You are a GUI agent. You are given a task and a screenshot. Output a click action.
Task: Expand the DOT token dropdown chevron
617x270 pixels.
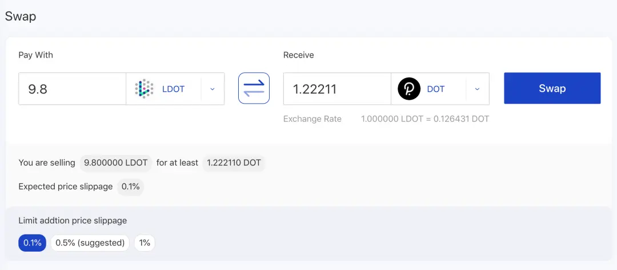[477, 89]
